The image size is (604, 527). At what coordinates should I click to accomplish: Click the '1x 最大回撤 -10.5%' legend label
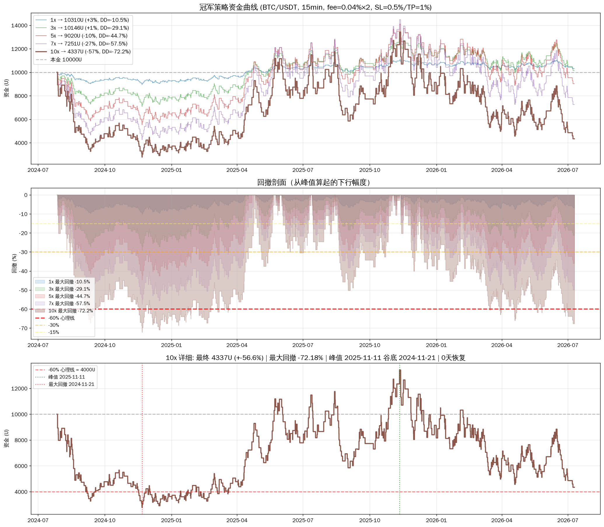pyautogui.click(x=69, y=282)
